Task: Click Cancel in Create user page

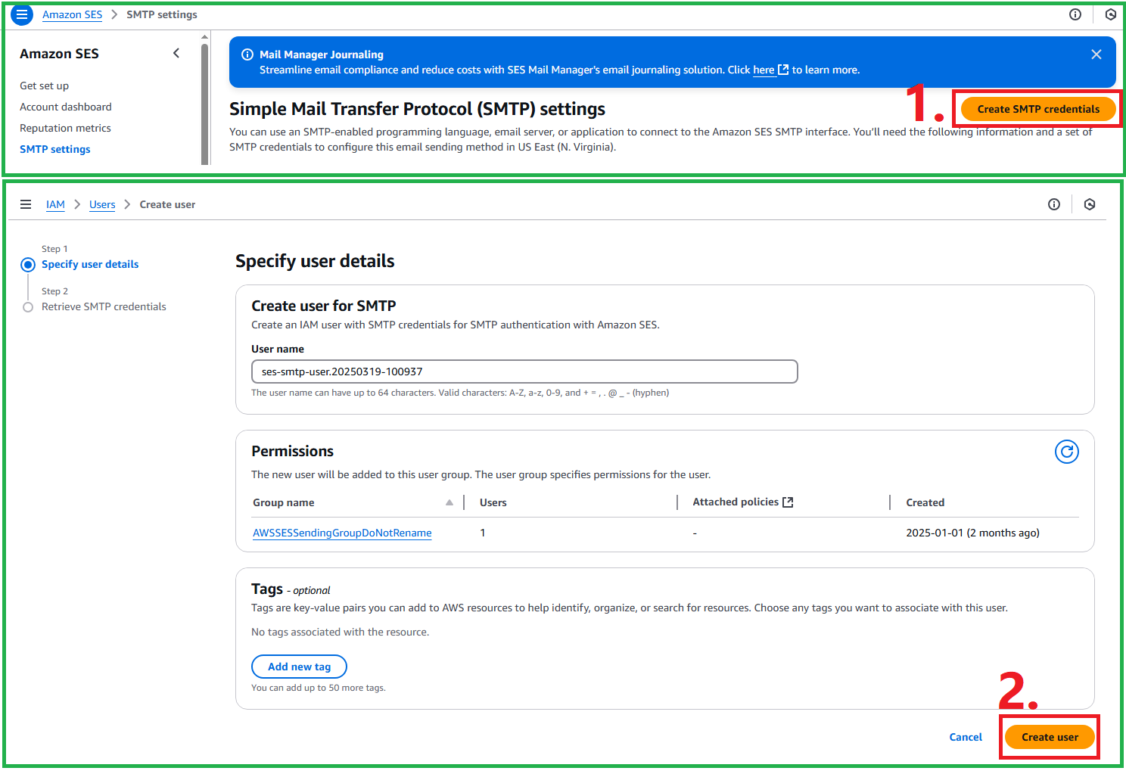Action: coord(966,737)
